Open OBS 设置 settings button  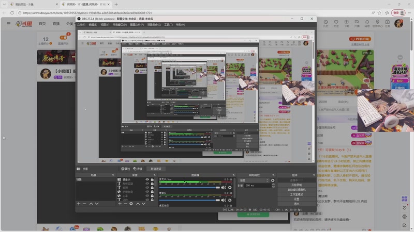[x=297, y=199]
